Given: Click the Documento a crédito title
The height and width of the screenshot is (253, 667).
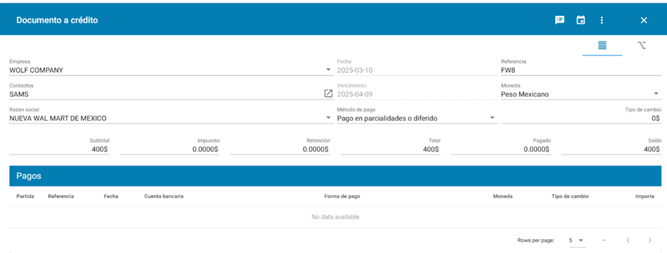Looking at the screenshot, I should [57, 20].
